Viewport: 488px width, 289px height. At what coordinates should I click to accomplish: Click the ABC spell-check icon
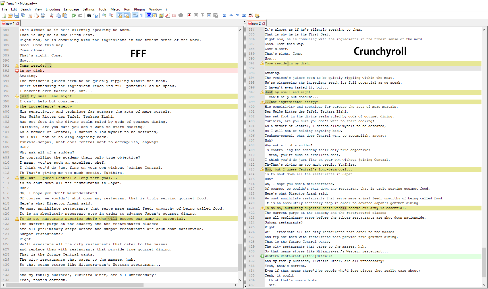[251, 15]
